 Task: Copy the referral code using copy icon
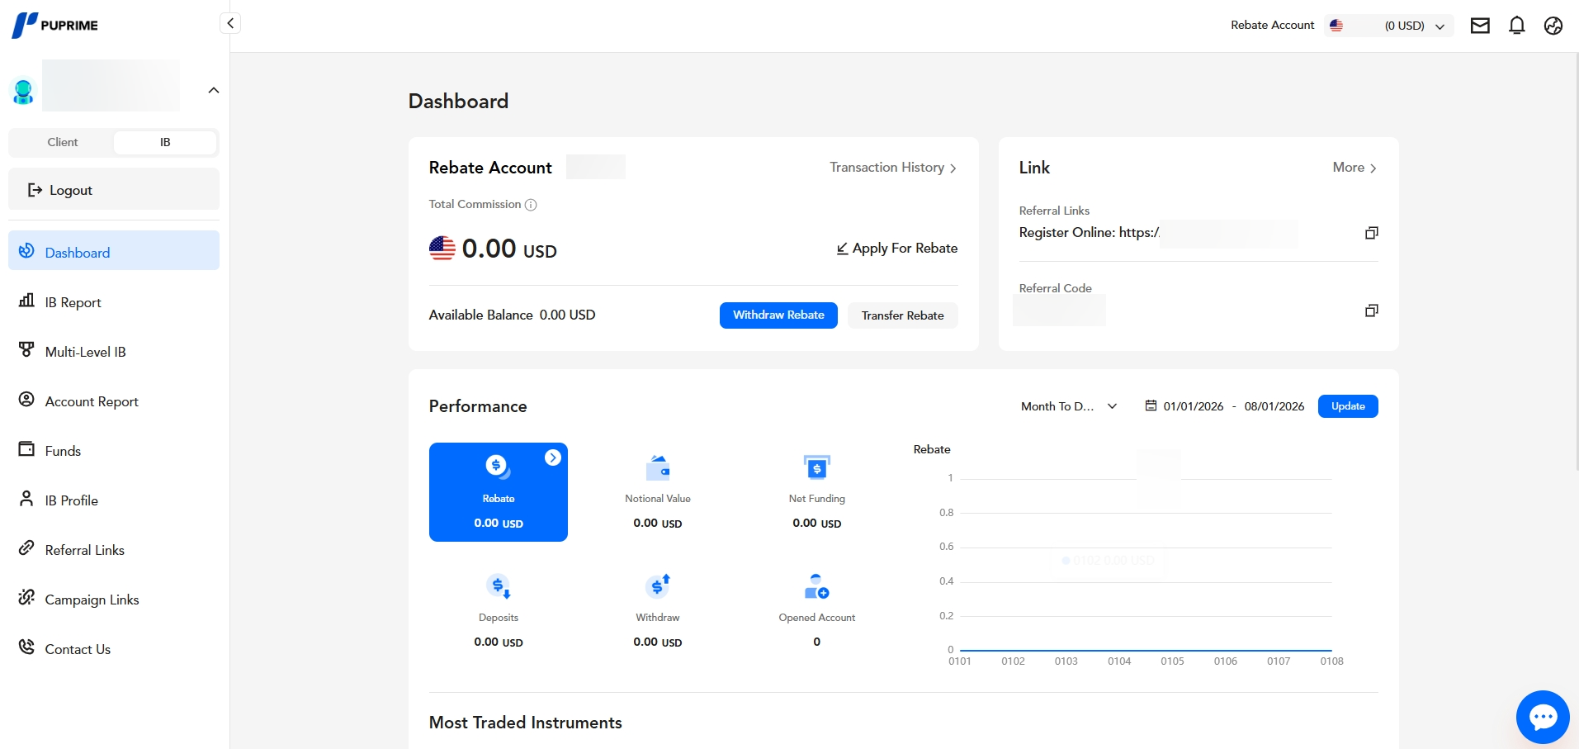click(x=1371, y=311)
